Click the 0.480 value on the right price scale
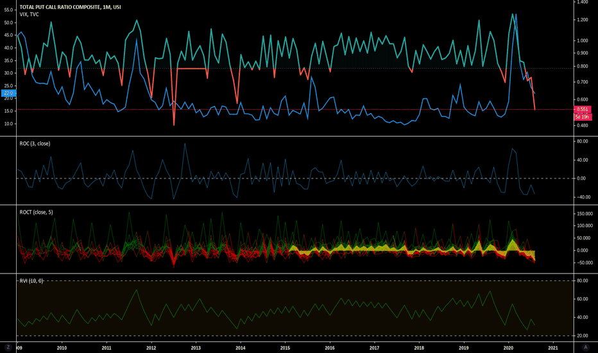The image size is (598, 353). (583, 125)
